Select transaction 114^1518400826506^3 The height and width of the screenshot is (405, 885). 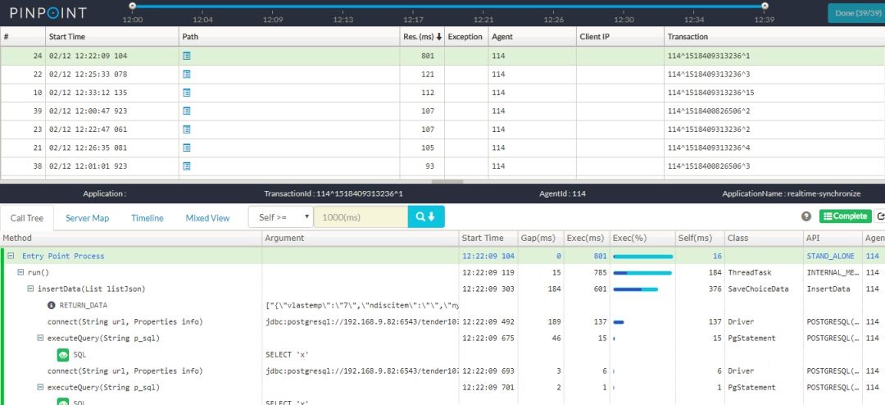click(708, 166)
